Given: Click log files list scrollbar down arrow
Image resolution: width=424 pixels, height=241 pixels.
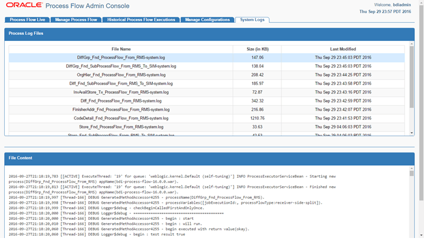Looking at the screenshot, I should tap(411, 133).
